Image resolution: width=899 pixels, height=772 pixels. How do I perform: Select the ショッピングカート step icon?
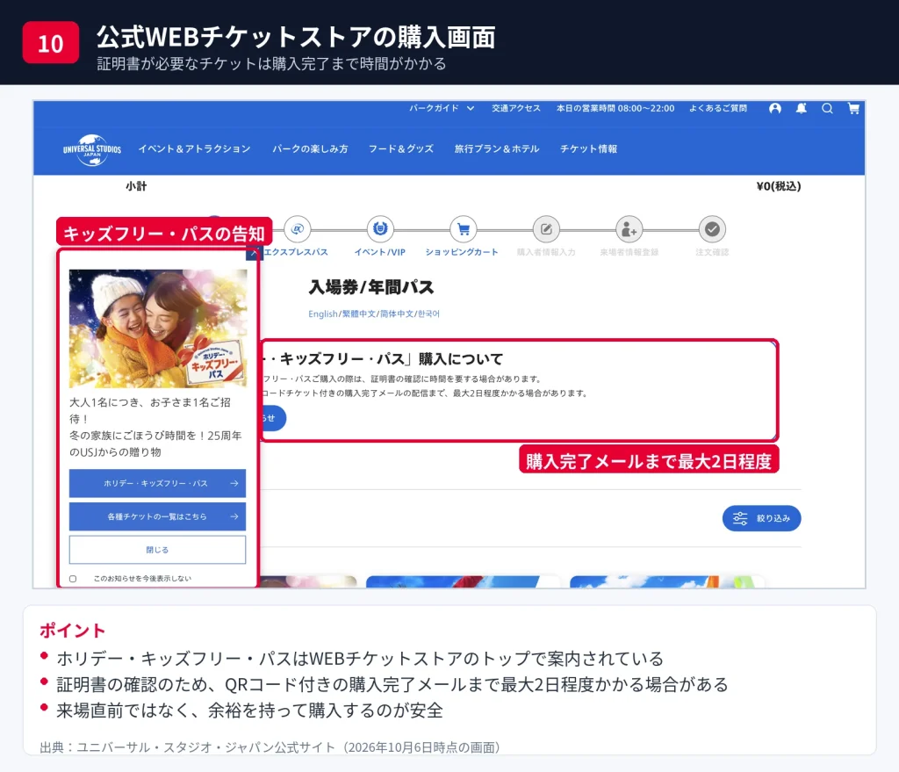(464, 229)
